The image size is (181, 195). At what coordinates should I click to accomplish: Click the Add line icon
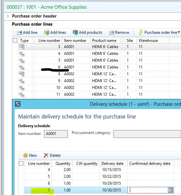[19, 32]
